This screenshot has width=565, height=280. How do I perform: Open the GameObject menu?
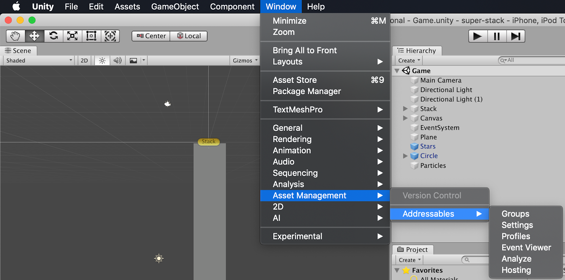[175, 6]
